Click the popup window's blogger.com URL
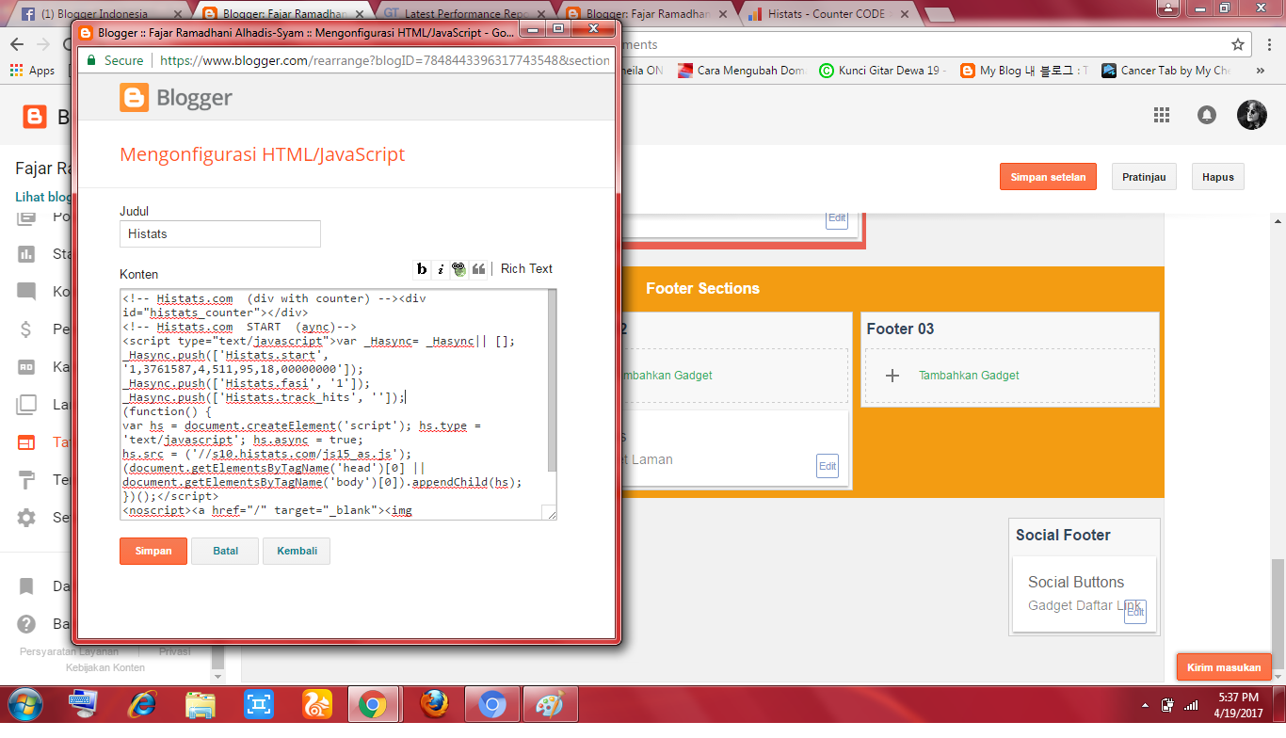This screenshot has width=1286, height=738. point(385,60)
